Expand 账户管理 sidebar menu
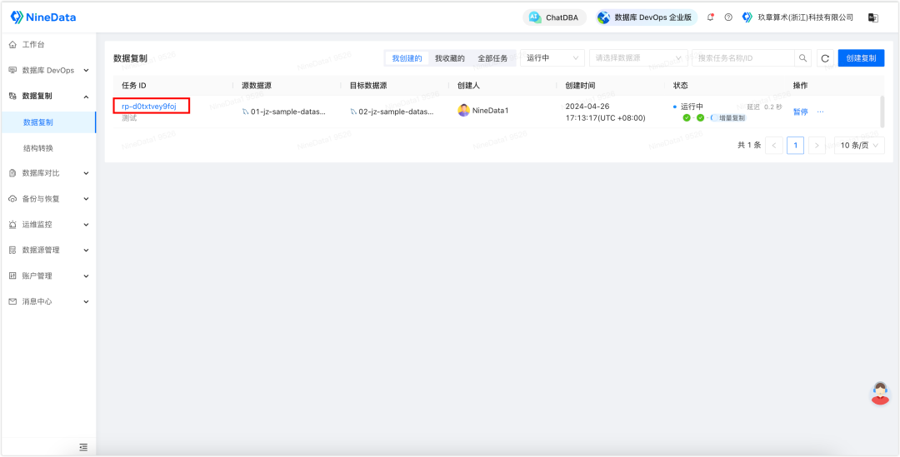 (47, 276)
